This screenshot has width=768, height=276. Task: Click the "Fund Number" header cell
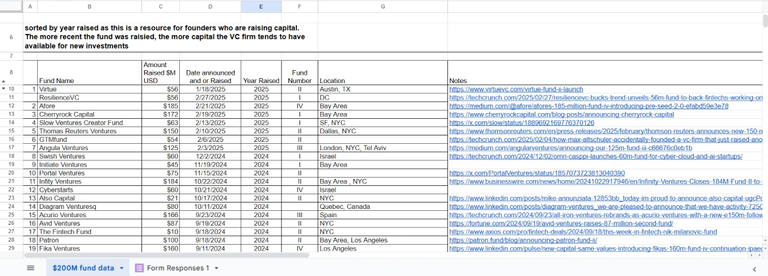coord(300,73)
